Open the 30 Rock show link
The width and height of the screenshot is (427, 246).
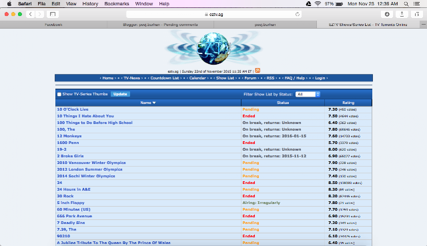(x=65, y=196)
